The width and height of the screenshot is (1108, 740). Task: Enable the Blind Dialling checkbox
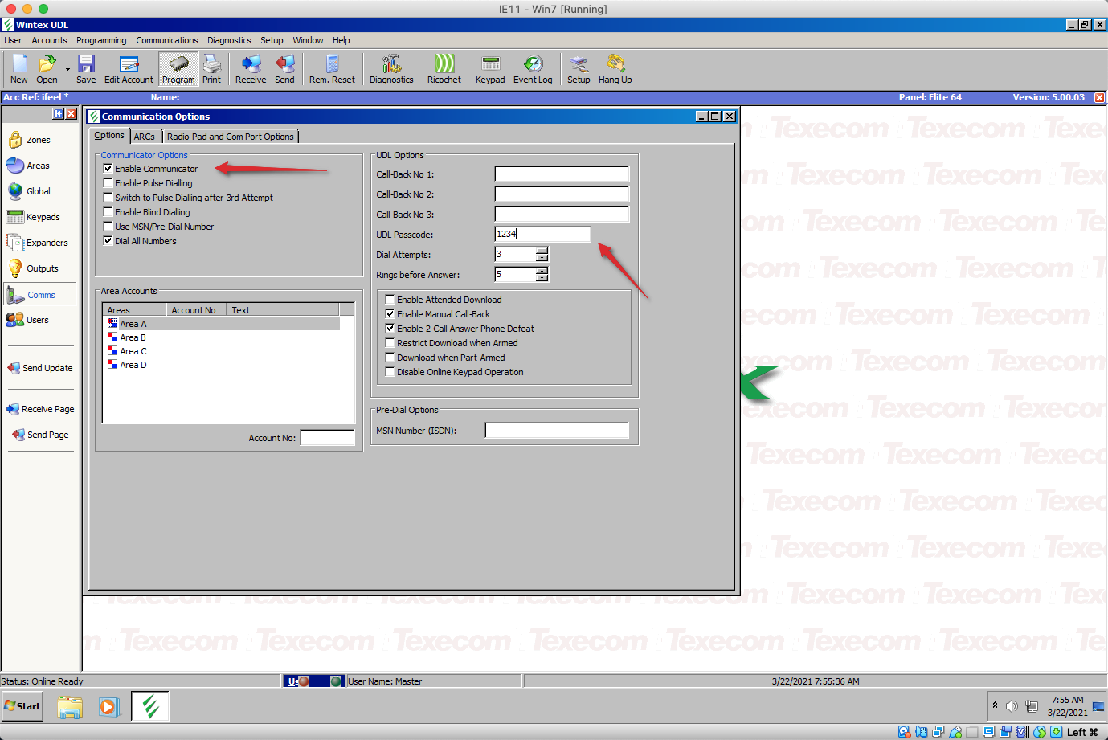[x=108, y=212]
